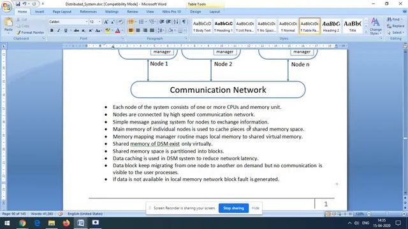Screen dimensions: 408x229
Task: Shrink font size
Action: (113, 22)
